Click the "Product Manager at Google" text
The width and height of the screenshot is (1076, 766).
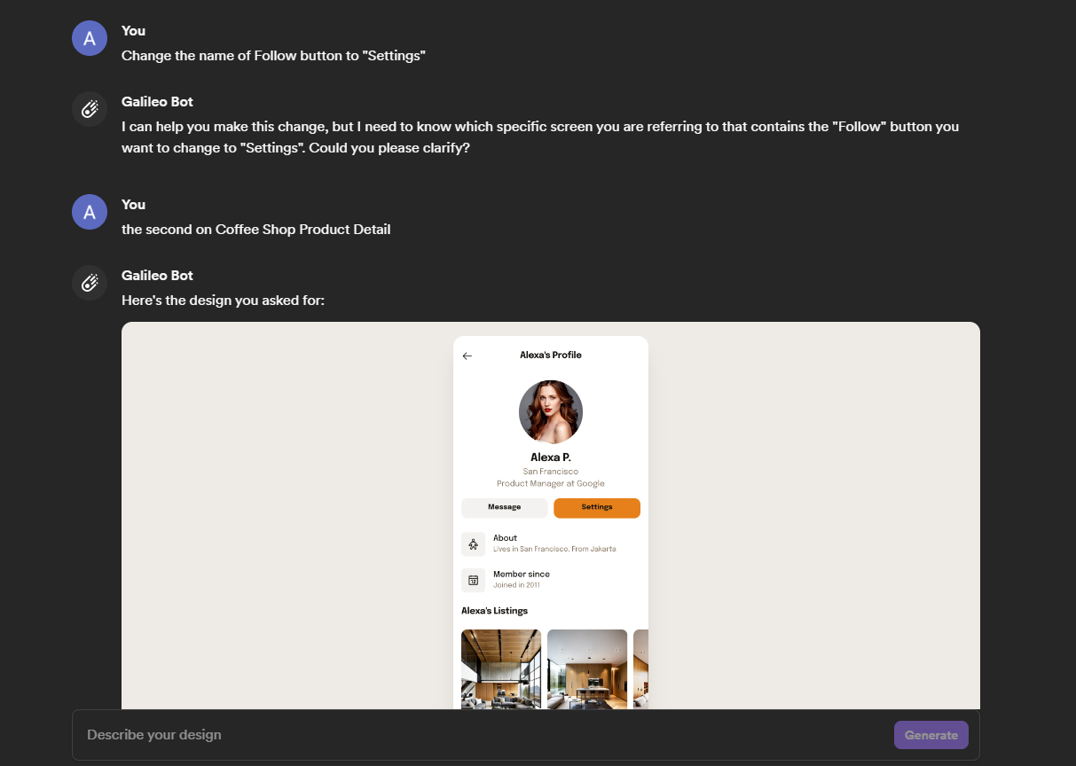point(550,484)
